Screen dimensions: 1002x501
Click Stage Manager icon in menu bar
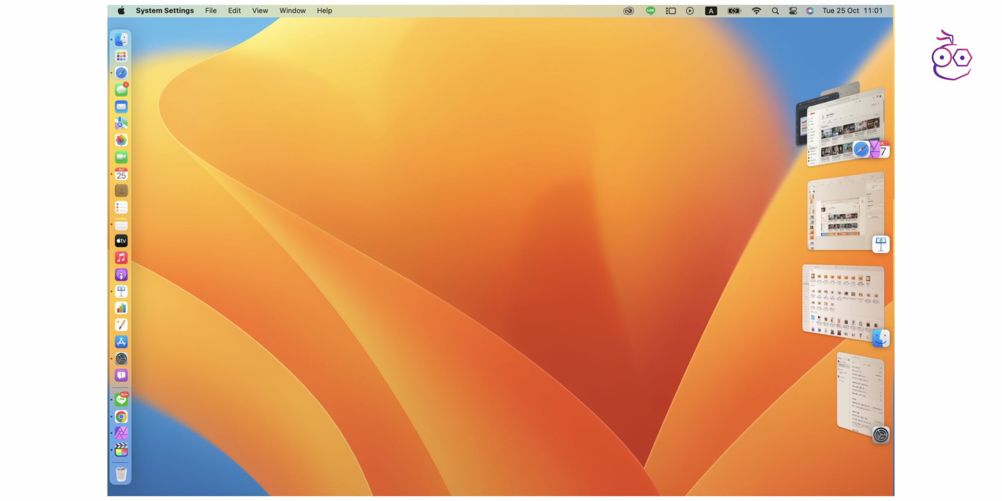670,11
